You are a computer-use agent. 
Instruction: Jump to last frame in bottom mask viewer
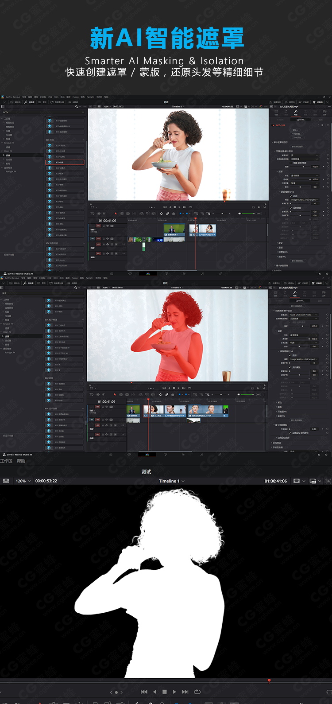coord(185,692)
